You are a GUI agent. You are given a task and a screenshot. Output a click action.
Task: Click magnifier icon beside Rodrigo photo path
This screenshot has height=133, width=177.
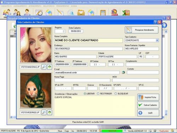44,112
